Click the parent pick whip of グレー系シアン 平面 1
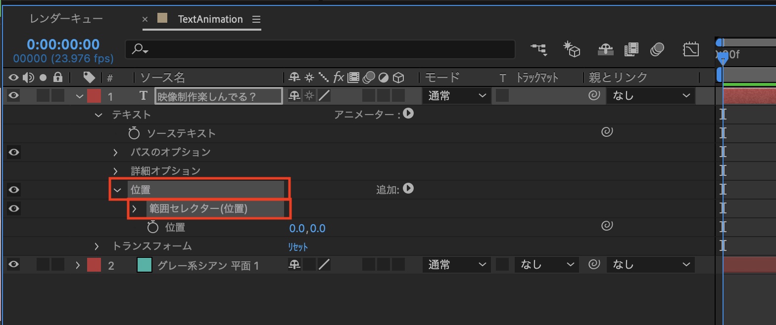 (594, 264)
